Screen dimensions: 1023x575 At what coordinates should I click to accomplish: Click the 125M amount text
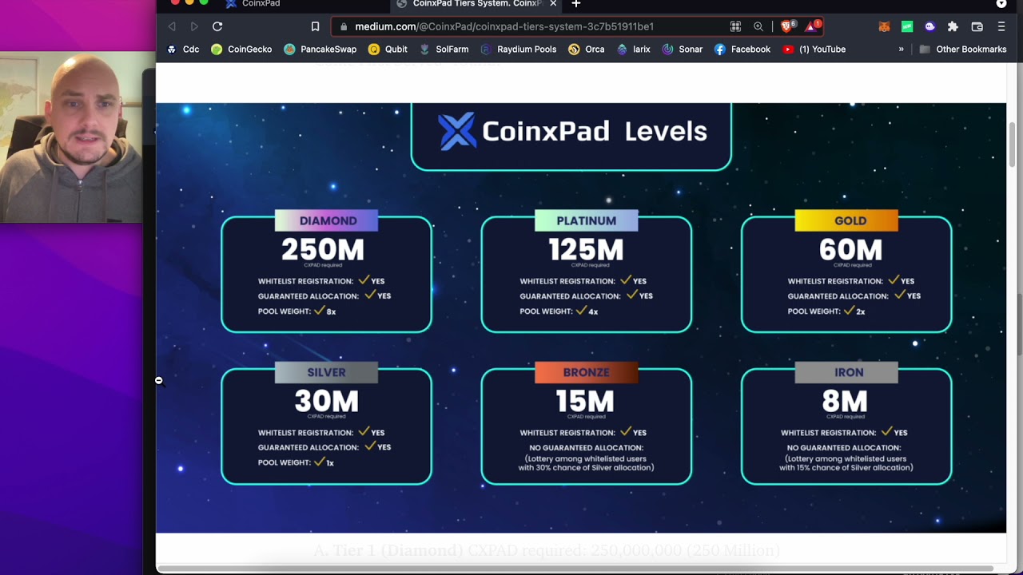point(586,250)
